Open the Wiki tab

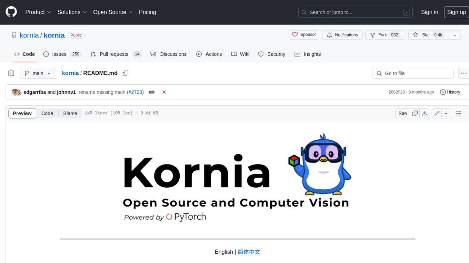point(240,54)
